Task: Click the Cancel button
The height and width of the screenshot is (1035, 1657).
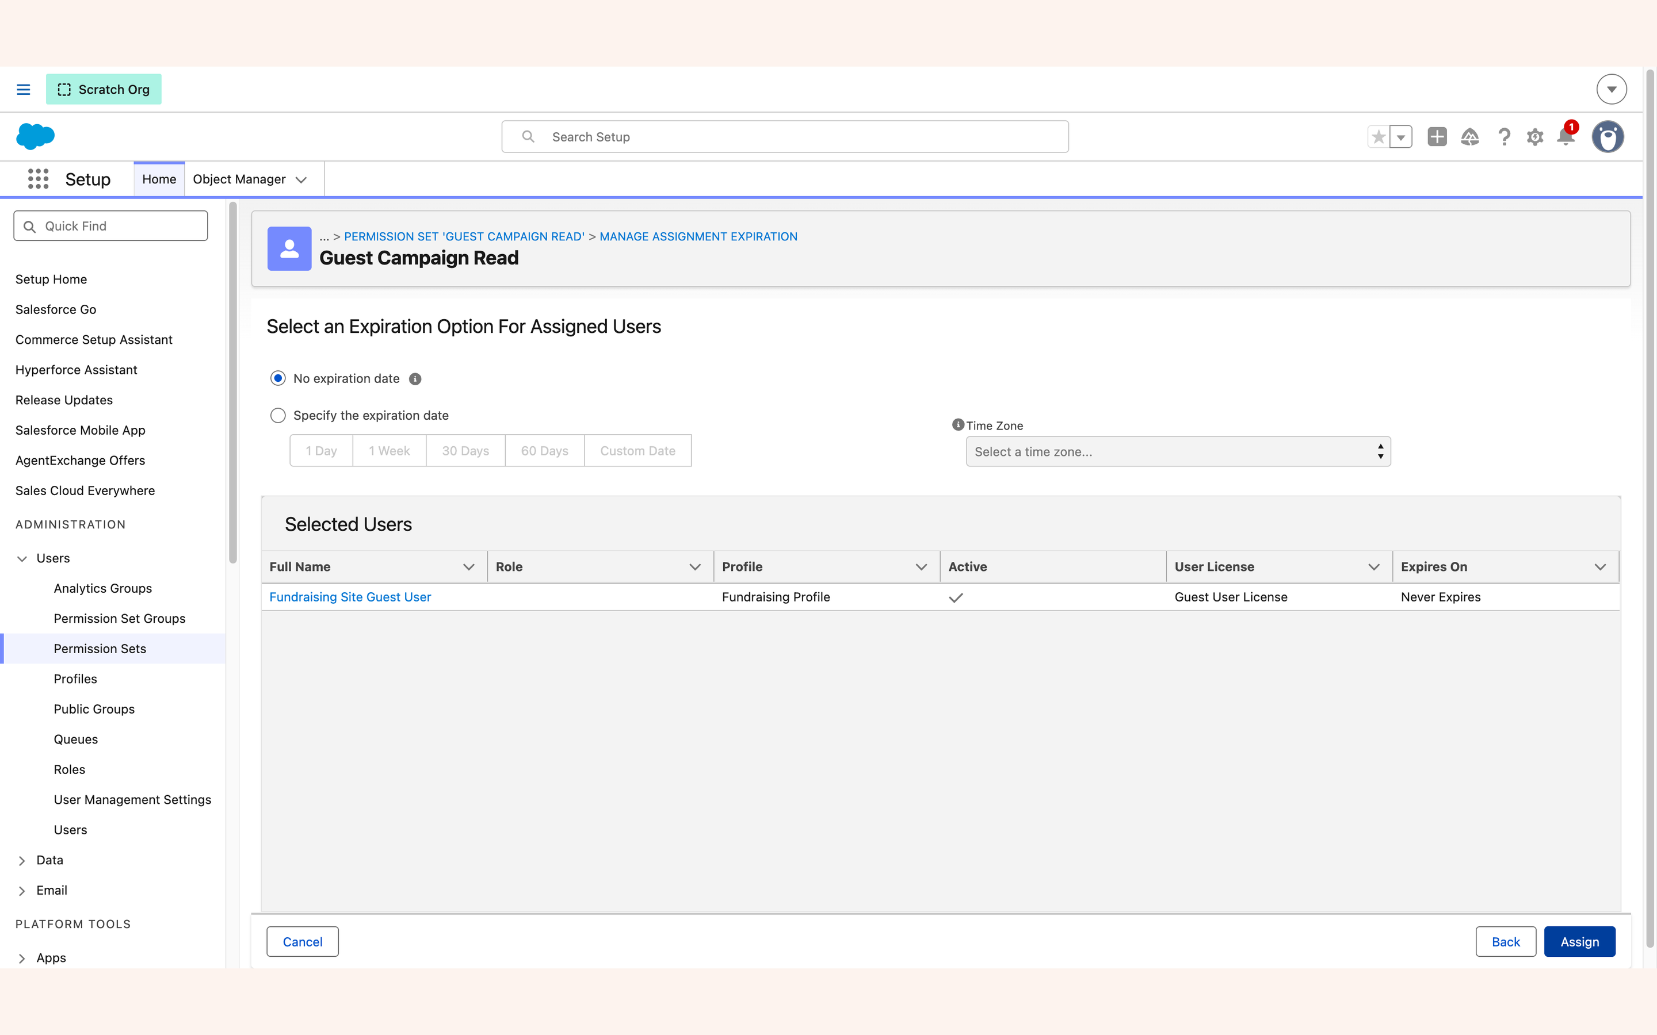Action: point(303,942)
